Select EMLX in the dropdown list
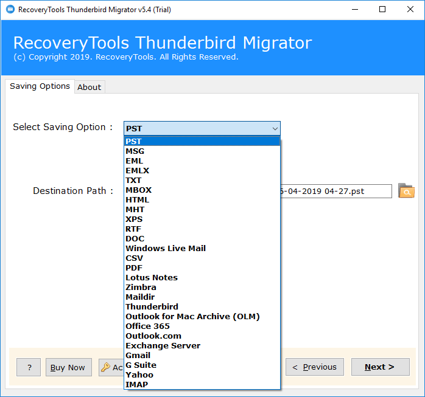 pyautogui.click(x=202, y=170)
